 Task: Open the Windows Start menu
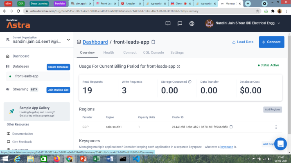coord(5,159)
